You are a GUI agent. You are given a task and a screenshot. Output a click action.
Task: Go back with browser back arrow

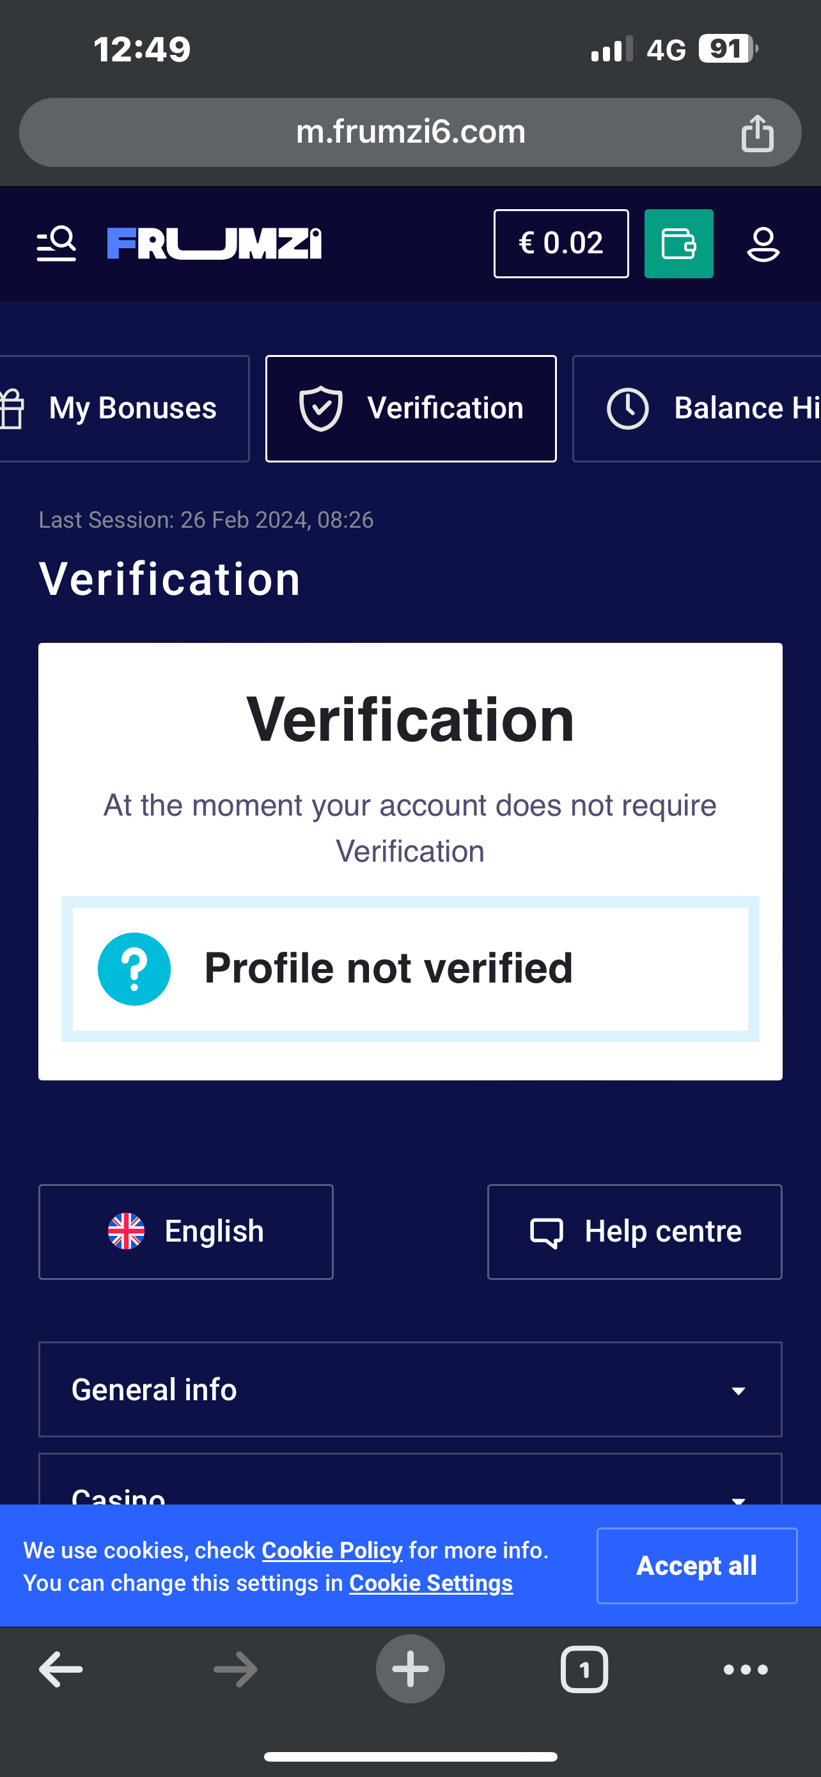(x=61, y=1670)
